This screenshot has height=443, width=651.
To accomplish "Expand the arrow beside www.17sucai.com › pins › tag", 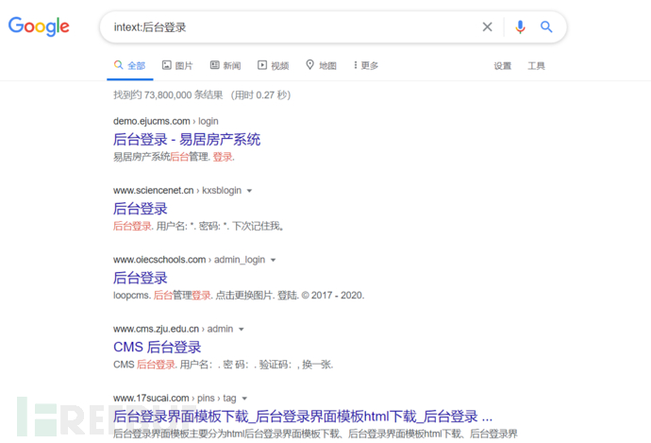I will (244, 399).
